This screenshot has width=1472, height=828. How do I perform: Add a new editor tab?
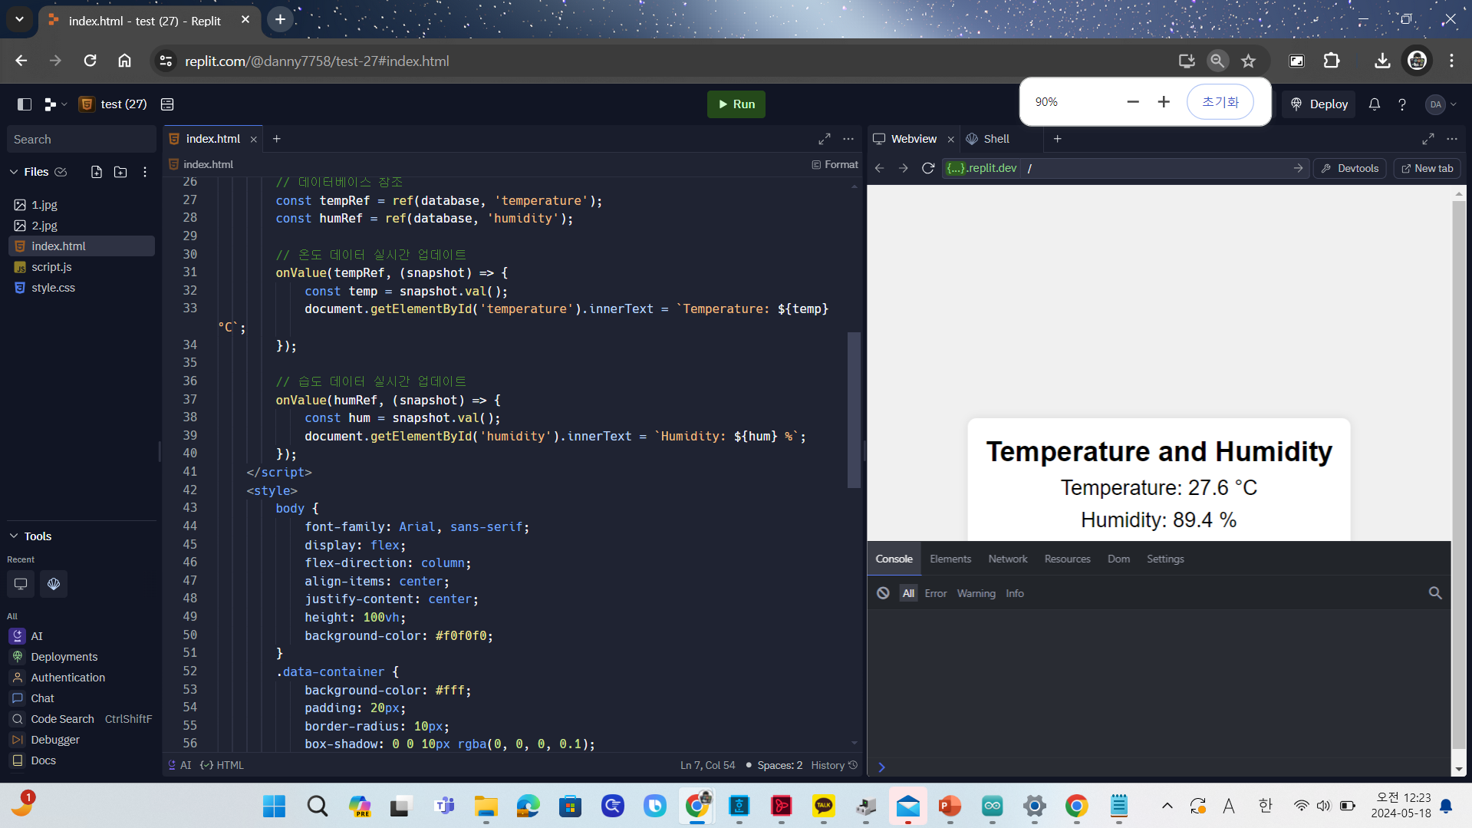tap(277, 139)
